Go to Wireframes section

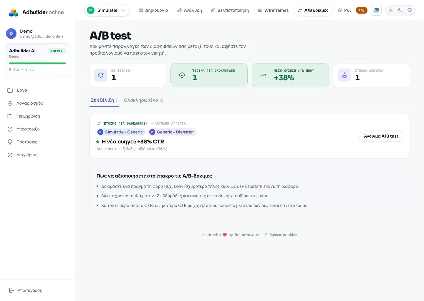pos(274,10)
